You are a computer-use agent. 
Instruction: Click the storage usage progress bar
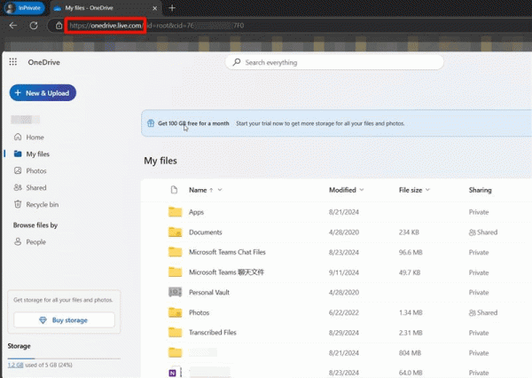click(x=64, y=358)
